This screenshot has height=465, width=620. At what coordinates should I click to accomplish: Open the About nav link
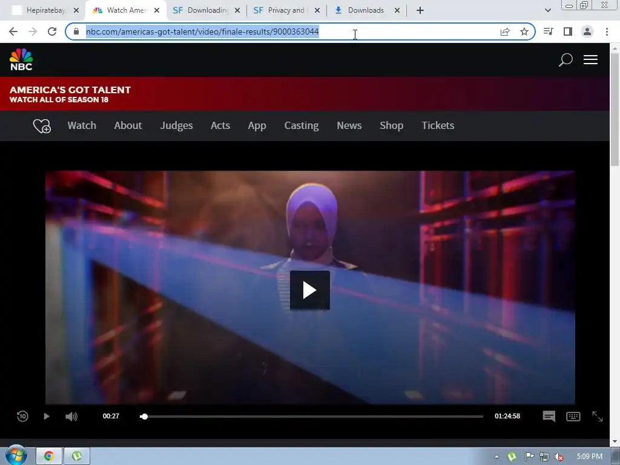coord(128,126)
